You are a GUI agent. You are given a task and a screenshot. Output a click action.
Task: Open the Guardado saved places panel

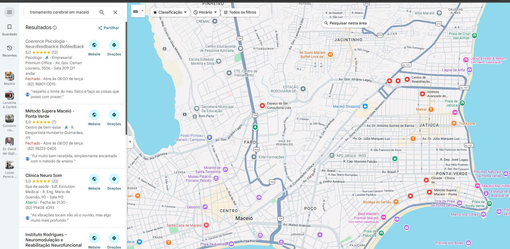point(9,30)
